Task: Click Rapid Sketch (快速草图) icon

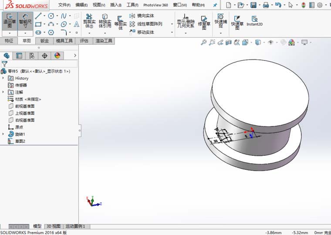Action: pos(237,23)
